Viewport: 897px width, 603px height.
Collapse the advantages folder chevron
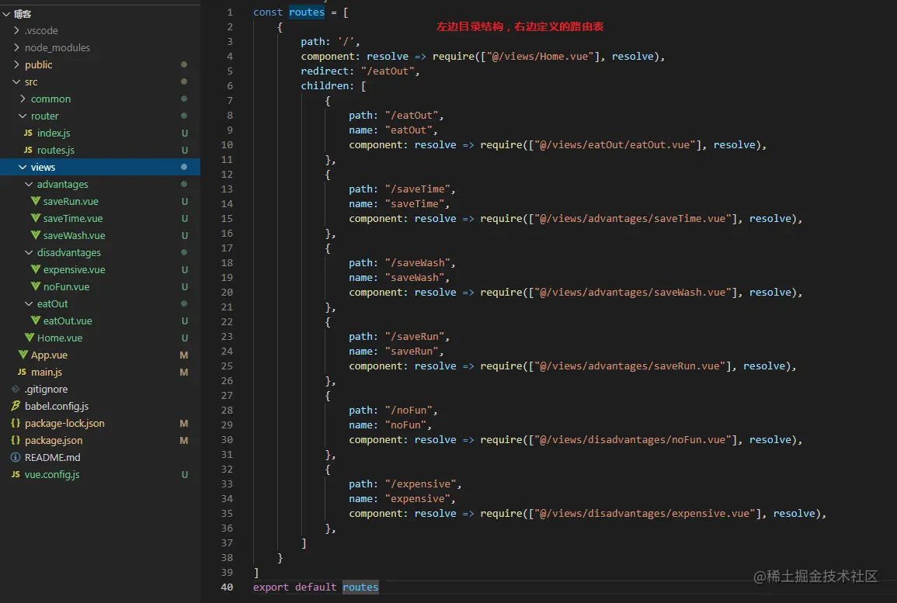pyautogui.click(x=30, y=184)
